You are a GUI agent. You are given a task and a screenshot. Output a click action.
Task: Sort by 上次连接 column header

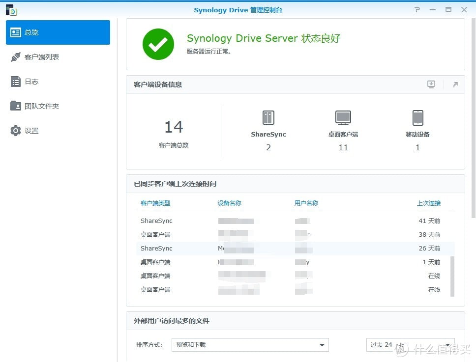(428, 203)
